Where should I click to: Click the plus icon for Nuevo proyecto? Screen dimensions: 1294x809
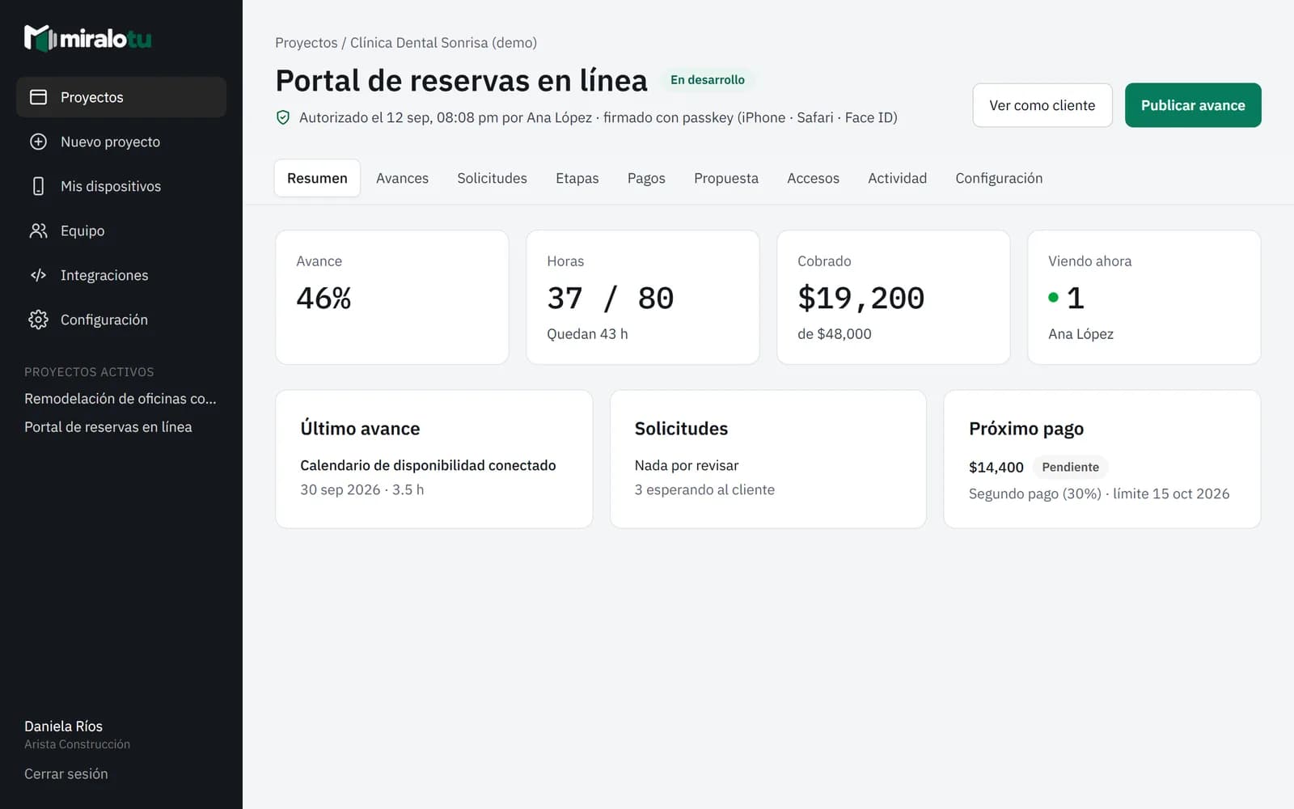tap(38, 142)
